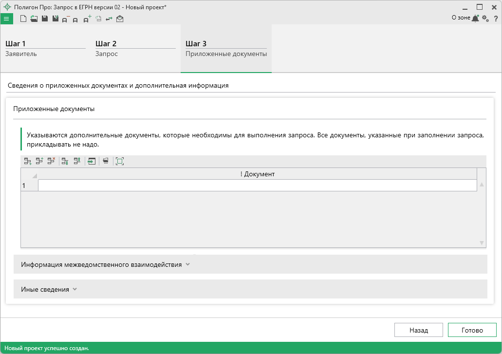Switch to Шаг 1 Заявитель tab
This screenshot has width=502, height=354.
[x=45, y=48]
